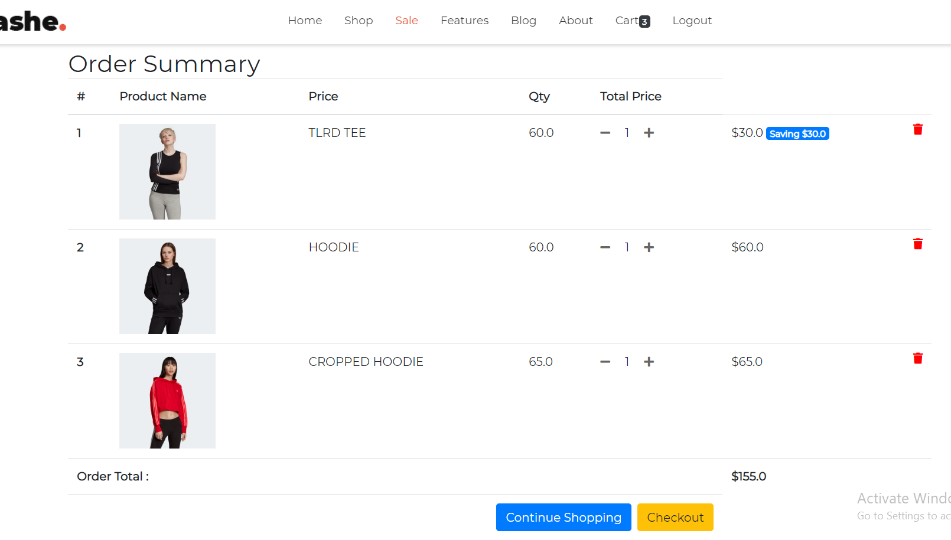Click the Order Total label

[x=113, y=476]
